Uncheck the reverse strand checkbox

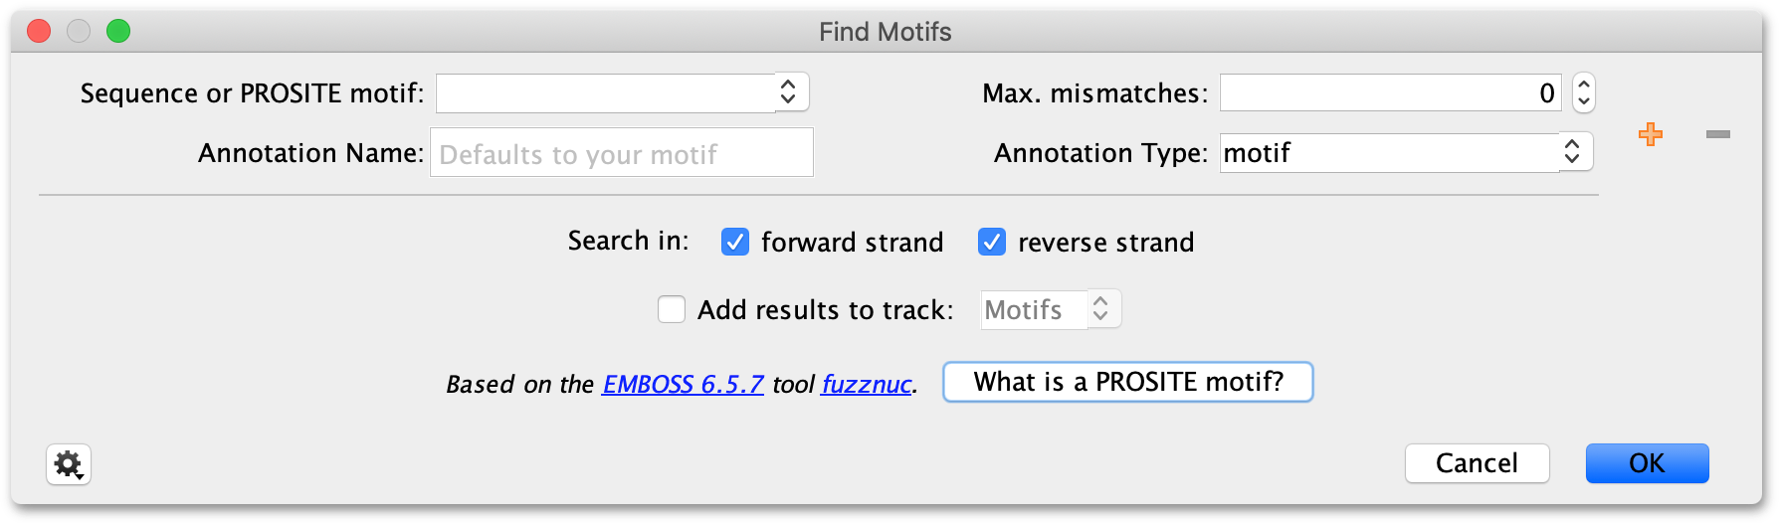992,242
